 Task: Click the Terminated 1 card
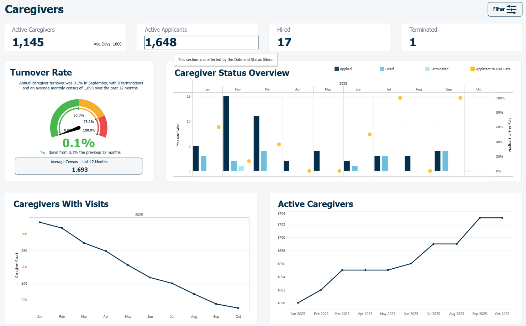pyautogui.click(x=461, y=37)
